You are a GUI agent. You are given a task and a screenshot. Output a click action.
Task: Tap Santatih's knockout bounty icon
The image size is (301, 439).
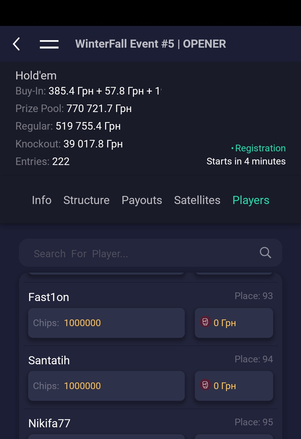pyautogui.click(x=205, y=385)
